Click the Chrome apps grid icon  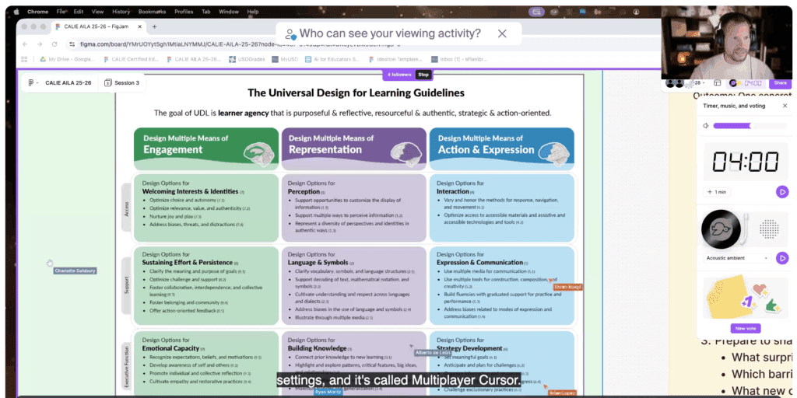pos(26,59)
